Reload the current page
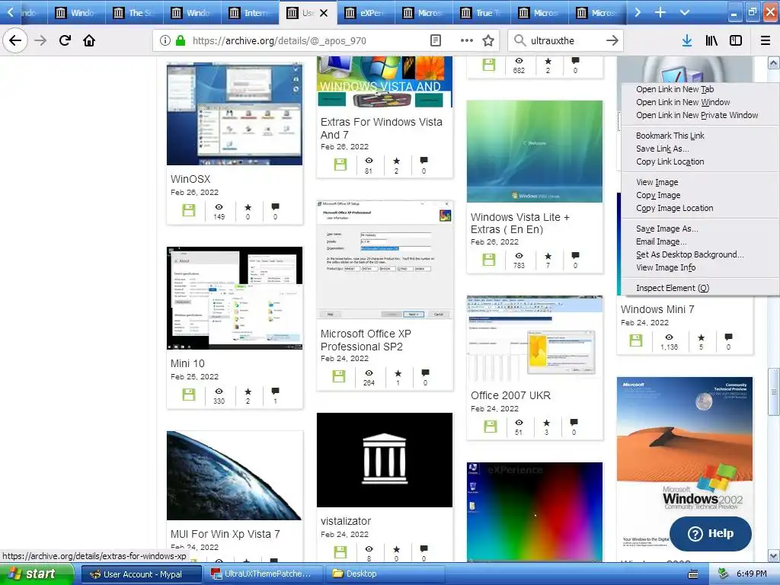780x585 pixels. pos(65,40)
